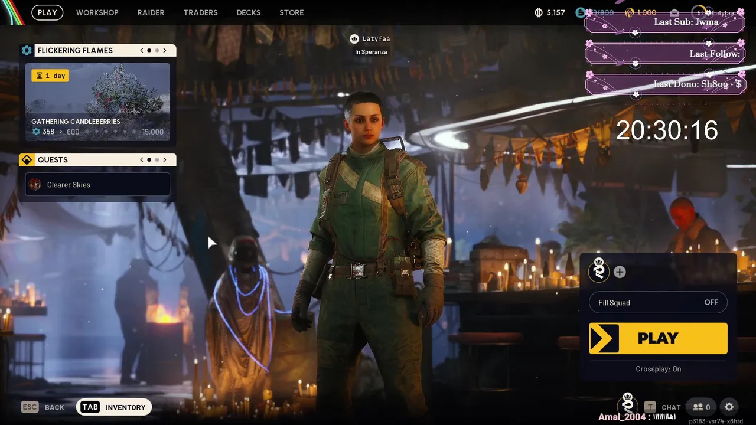
Task: Open the mail envelope icon
Action: coord(674,12)
